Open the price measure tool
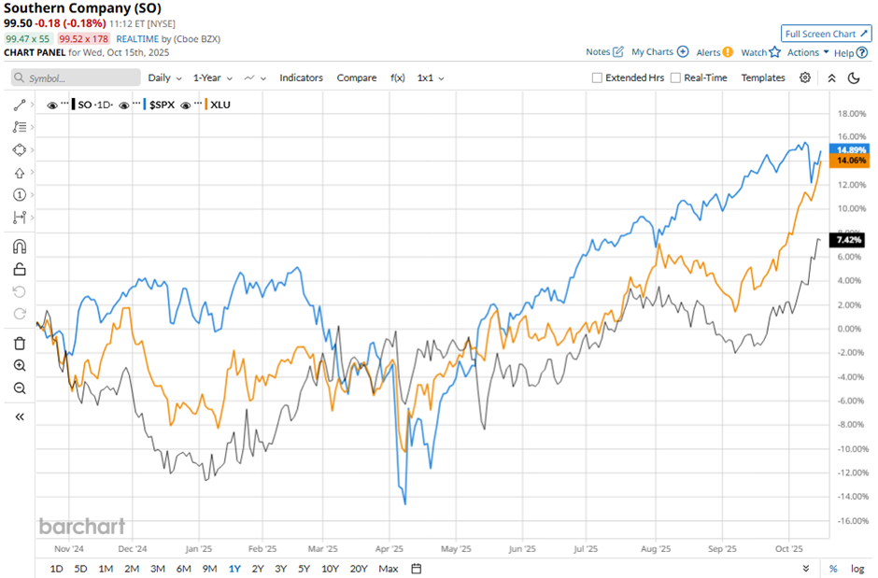 20,217
